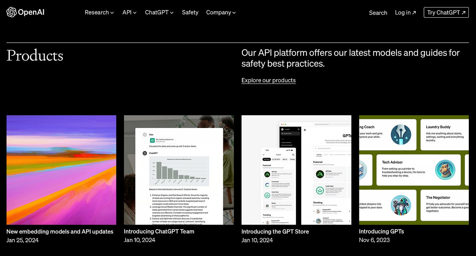
Task: Click the Nov 6, 2023 date text
Action: pyautogui.click(x=374, y=240)
